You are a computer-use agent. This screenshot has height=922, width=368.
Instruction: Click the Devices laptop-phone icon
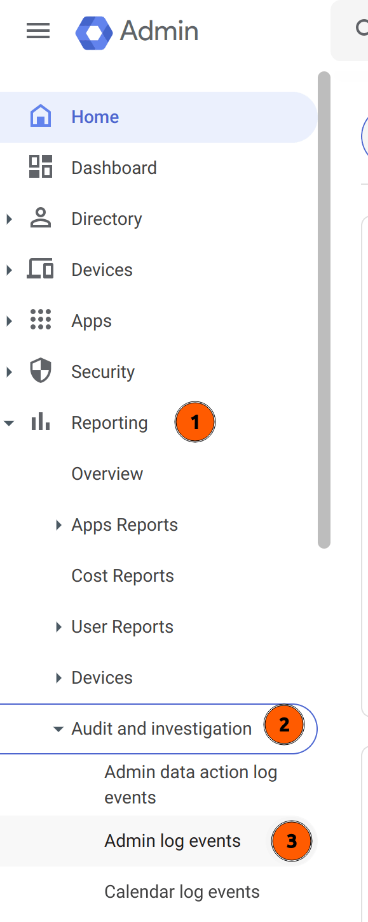[40, 270]
